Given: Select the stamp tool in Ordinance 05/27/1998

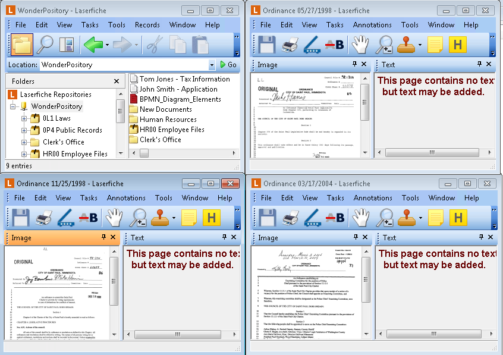Looking at the screenshot, I should [x=406, y=45].
